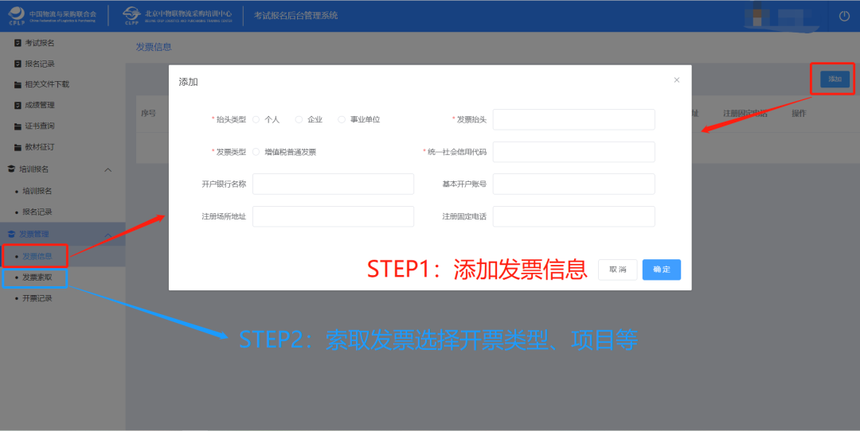Click the 相关文件下载 folder icon

click(18, 84)
